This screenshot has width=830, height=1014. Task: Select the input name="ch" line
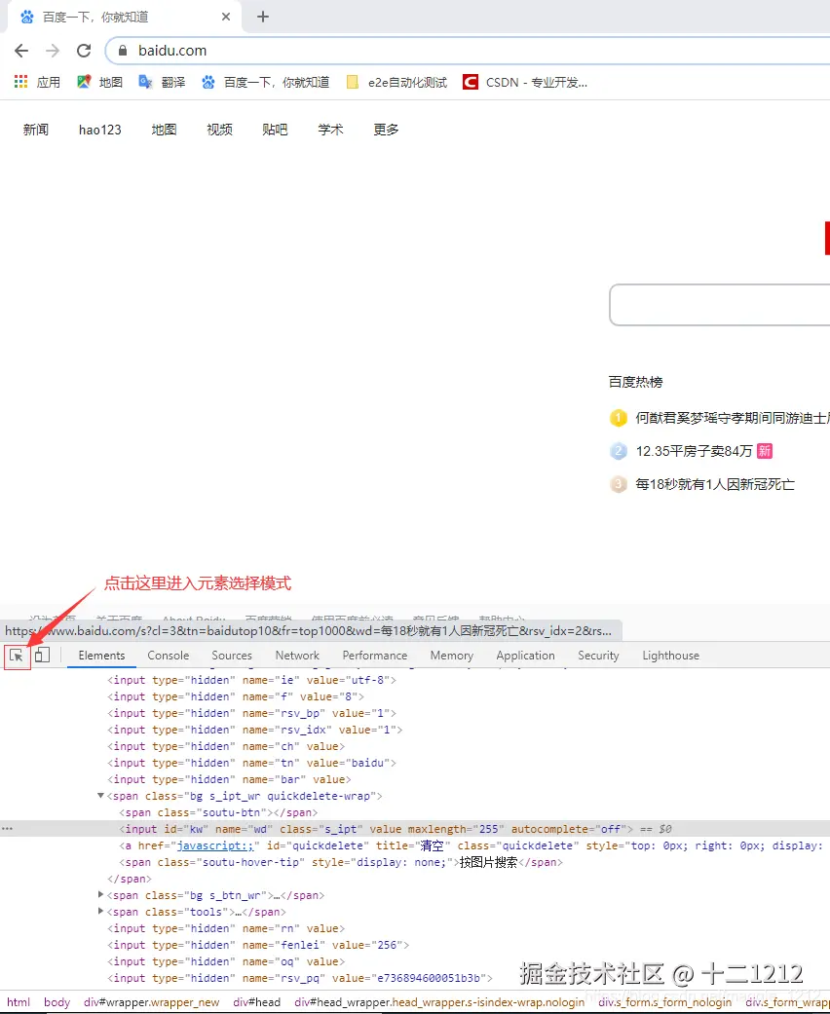point(226,746)
